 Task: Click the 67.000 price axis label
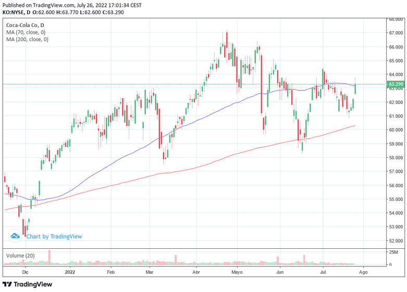tap(396, 33)
